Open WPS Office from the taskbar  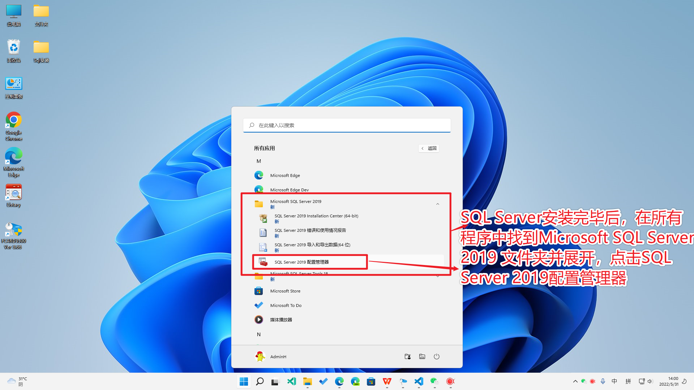click(387, 381)
